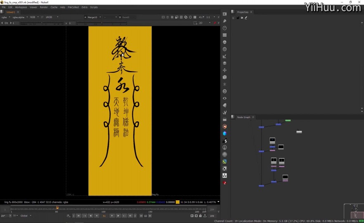Open the Color nodes menu icon

point(225,42)
